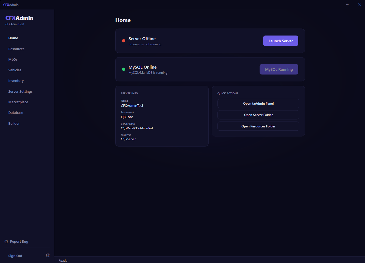Open txAdmin Panel
This screenshot has height=263, width=365.
click(258, 104)
